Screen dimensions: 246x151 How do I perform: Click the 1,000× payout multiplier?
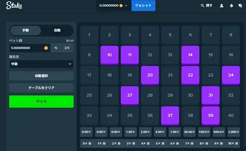[234, 132]
